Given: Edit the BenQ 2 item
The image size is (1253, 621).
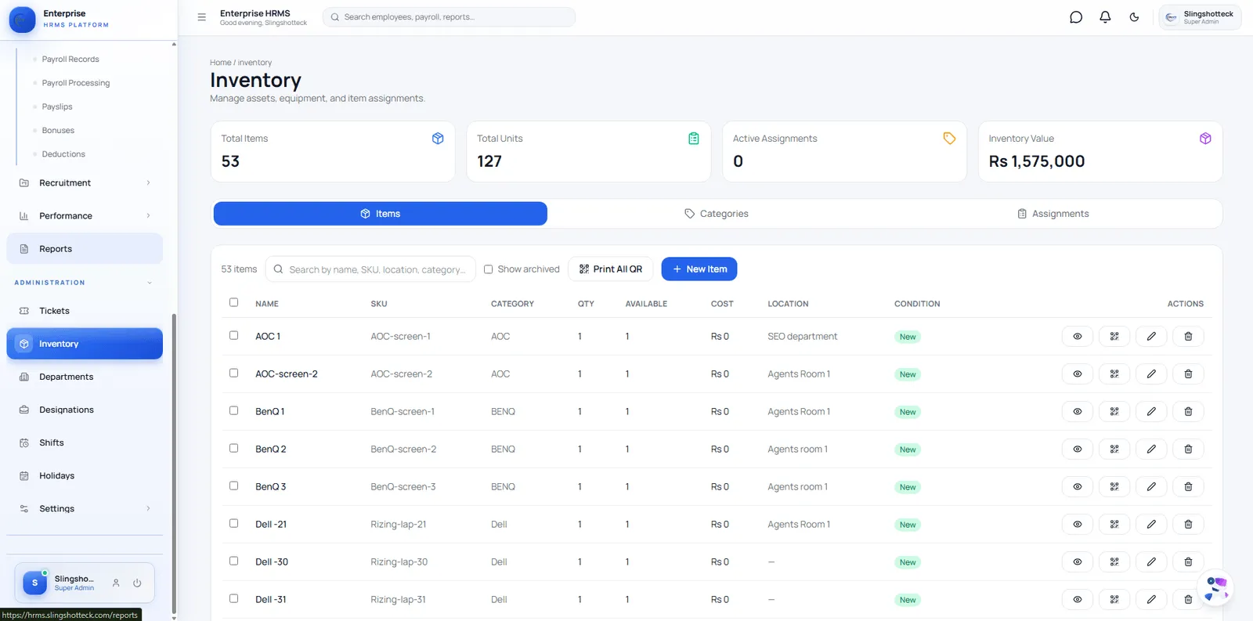Looking at the screenshot, I should [1151, 450].
